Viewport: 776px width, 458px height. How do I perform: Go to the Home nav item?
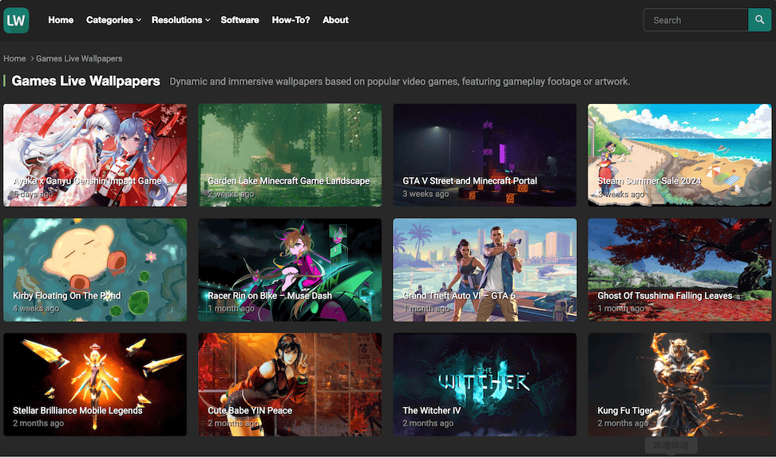click(61, 20)
